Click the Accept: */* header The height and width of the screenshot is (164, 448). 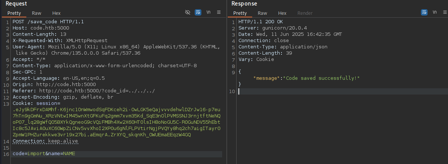click(29, 59)
